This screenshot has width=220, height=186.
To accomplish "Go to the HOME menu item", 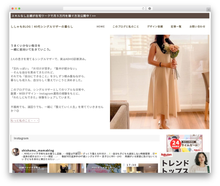I will pyautogui.click(x=100, y=26).
